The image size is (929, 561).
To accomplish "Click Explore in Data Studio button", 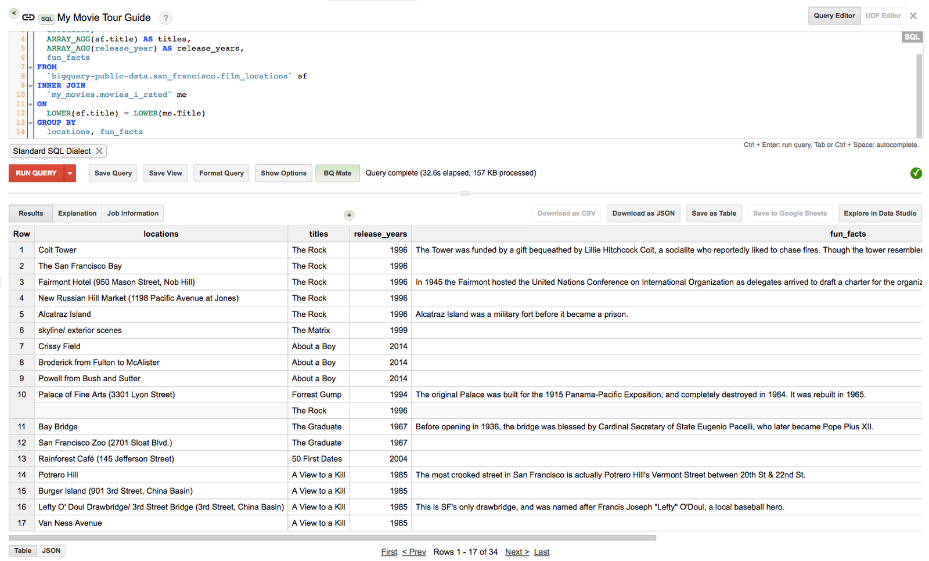I will coord(880,213).
